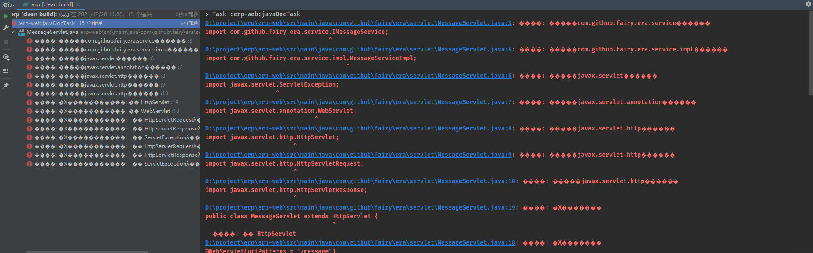The width and height of the screenshot is (813, 253).
Task: Click the green Rerun build button
Action: [6, 16]
